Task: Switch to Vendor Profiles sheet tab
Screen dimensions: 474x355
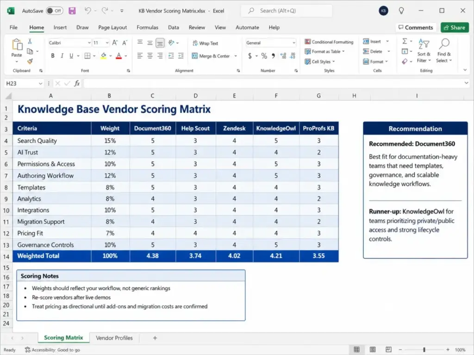Action: pos(114,338)
